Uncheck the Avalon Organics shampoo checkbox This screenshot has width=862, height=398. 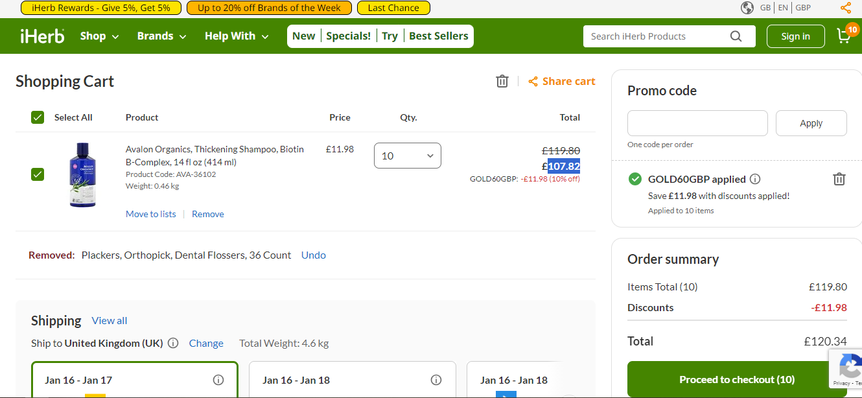pos(38,174)
